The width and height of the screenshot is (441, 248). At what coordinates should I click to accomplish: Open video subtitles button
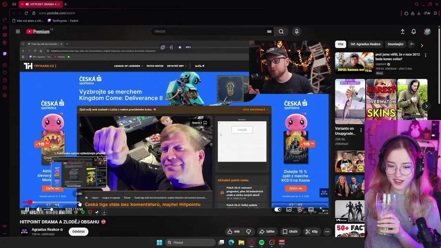[289, 209]
